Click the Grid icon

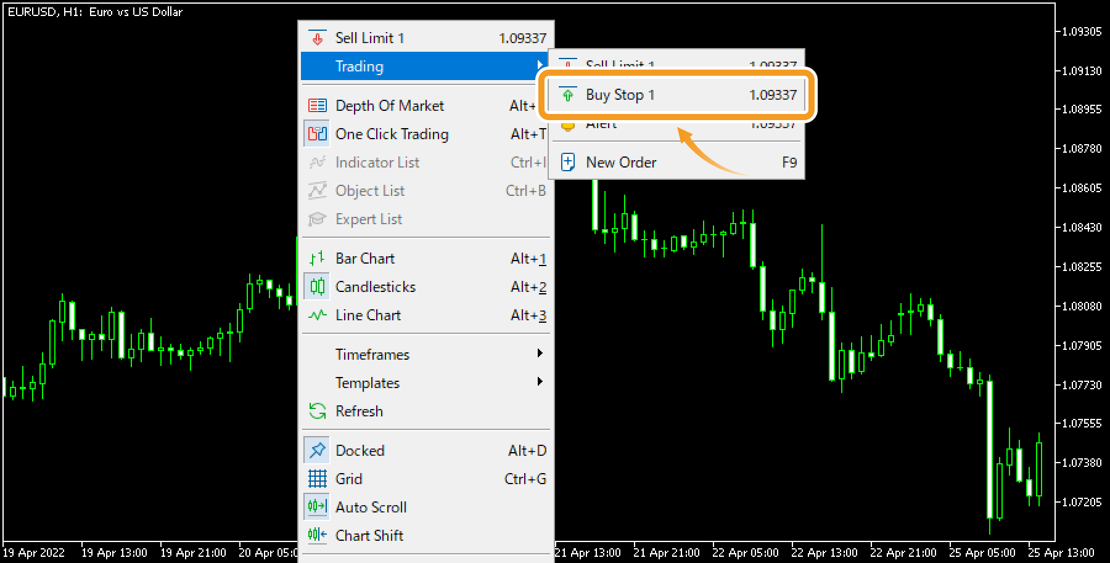[318, 479]
